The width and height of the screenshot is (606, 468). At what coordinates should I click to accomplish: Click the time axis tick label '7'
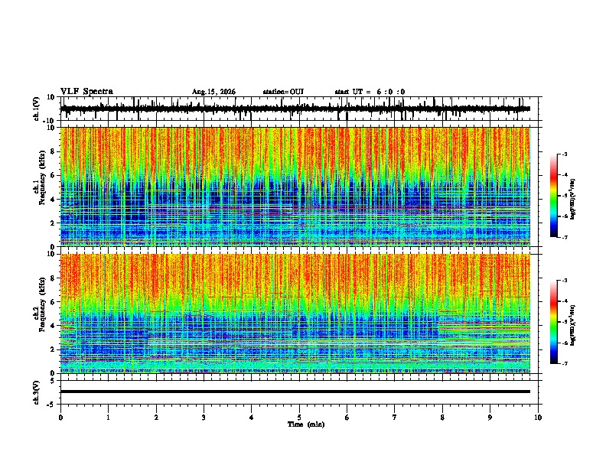pyautogui.click(x=395, y=418)
